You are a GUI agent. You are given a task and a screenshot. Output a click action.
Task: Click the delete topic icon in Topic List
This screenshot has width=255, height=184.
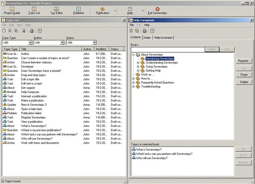pos(24,31)
